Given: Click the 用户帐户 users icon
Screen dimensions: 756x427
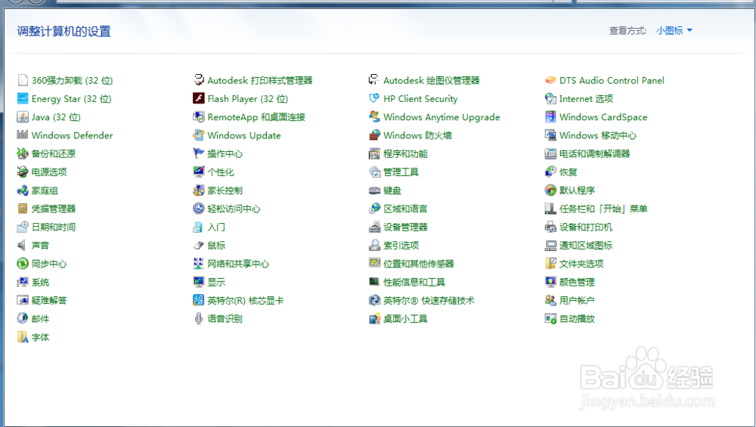Looking at the screenshot, I should click(x=550, y=300).
